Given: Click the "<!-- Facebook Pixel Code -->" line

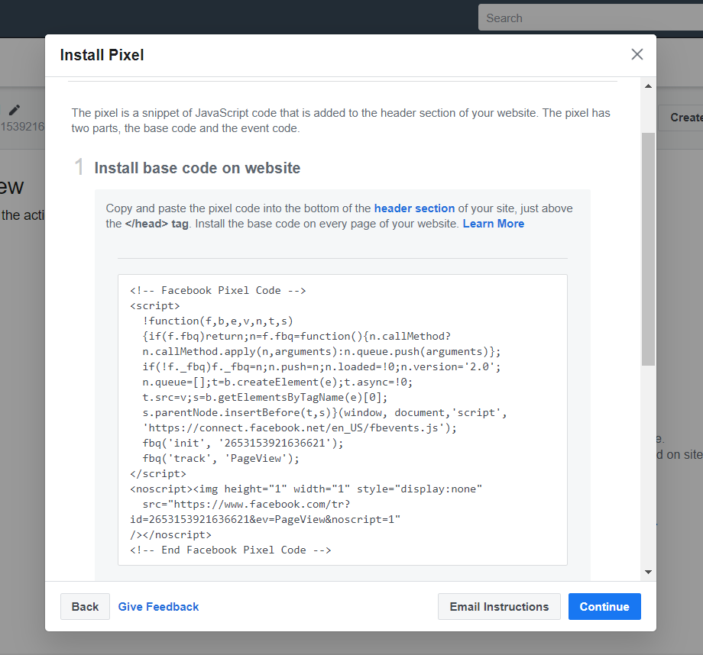Looking at the screenshot, I should [x=218, y=290].
